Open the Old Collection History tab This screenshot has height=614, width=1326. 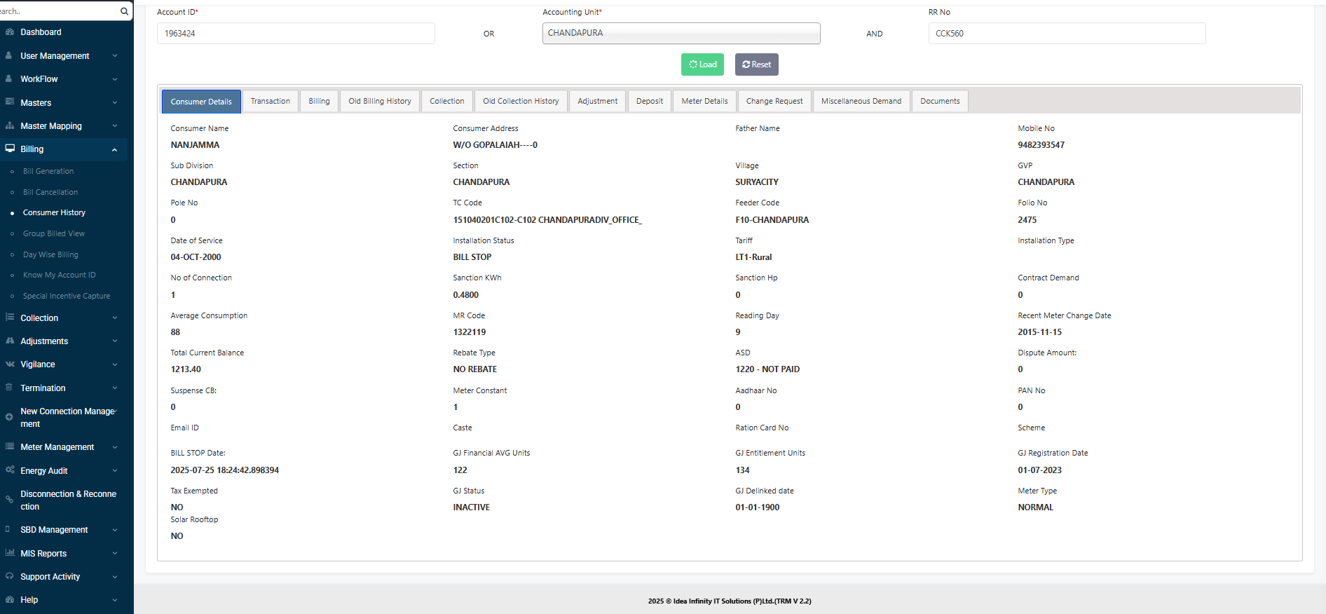[521, 101]
